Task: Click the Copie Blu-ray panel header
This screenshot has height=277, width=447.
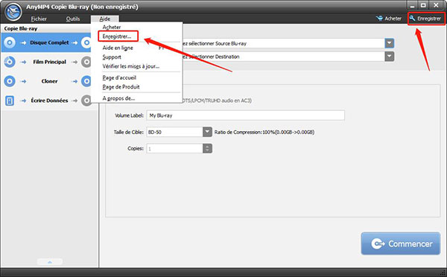Action: pyautogui.click(x=21, y=28)
